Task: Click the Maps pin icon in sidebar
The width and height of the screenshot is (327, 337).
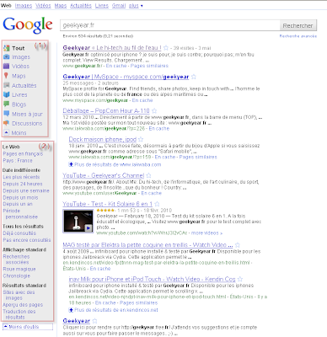Action: point(6,76)
